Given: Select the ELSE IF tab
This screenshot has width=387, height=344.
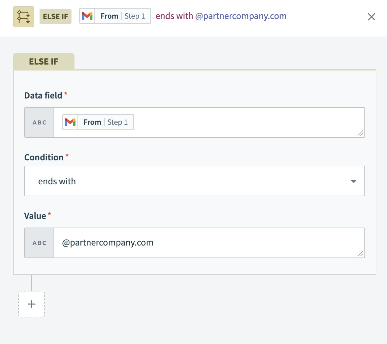Looking at the screenshot, I should pos(44,61).
